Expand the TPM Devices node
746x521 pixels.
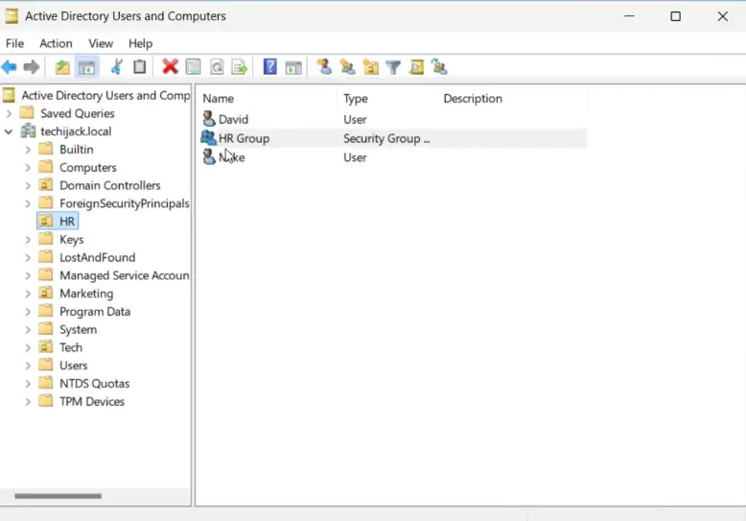(x=28, y=402)
